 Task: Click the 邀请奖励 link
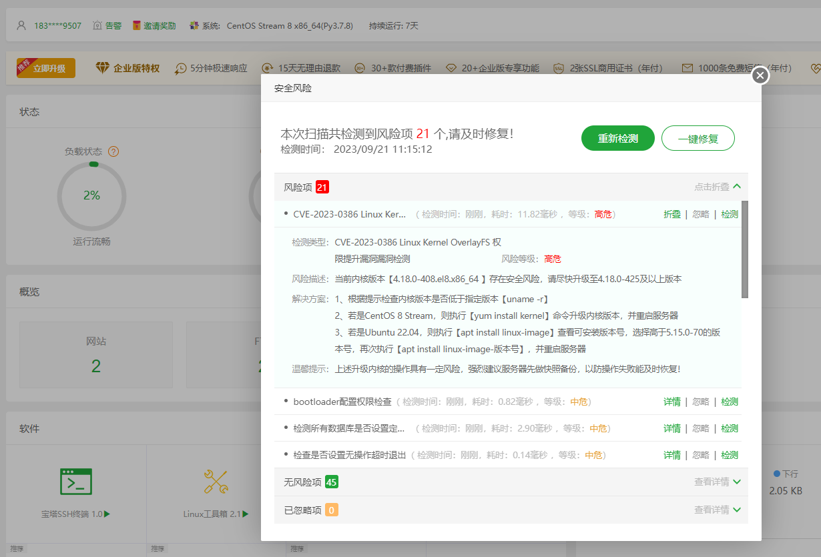point(160,25)
